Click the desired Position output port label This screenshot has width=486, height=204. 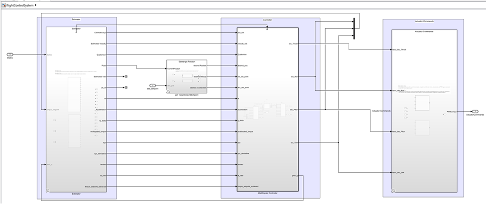[x=200, y=66]
